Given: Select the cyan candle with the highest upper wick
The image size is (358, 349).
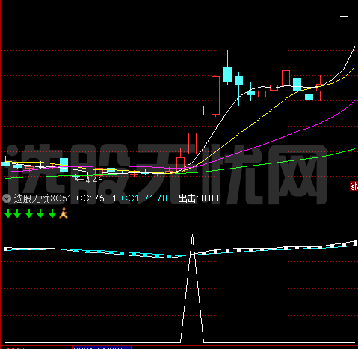Looking at the screenshot, I should tap(227, 74).
